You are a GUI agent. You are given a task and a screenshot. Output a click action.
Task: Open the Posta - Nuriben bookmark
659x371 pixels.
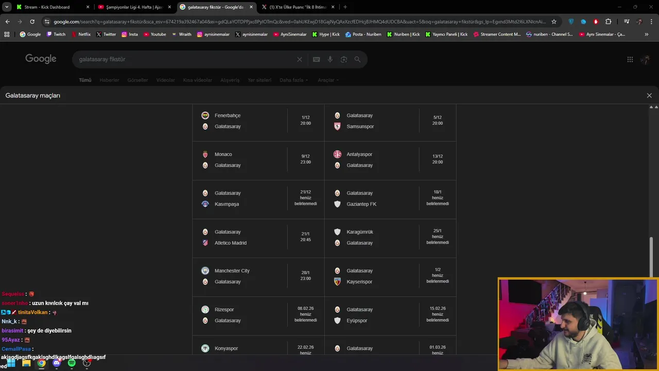pos(363,35)
